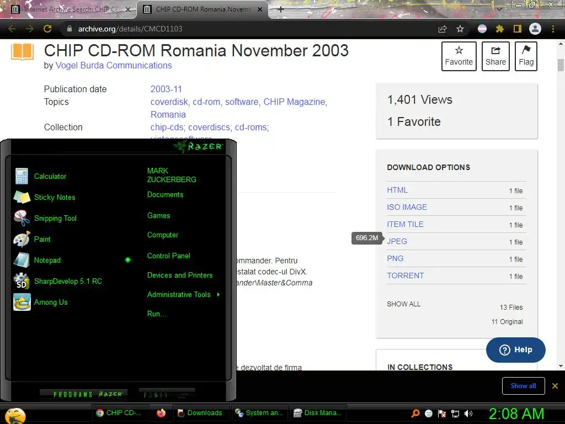Screen dimensions: 565x424
Task: Open the browser extensions puzzle icon
Action: (500, 29)
